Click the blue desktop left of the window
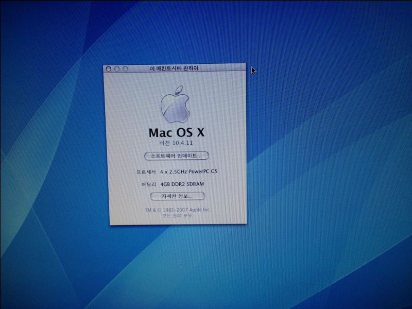412x309 pixels. [51, 154]
